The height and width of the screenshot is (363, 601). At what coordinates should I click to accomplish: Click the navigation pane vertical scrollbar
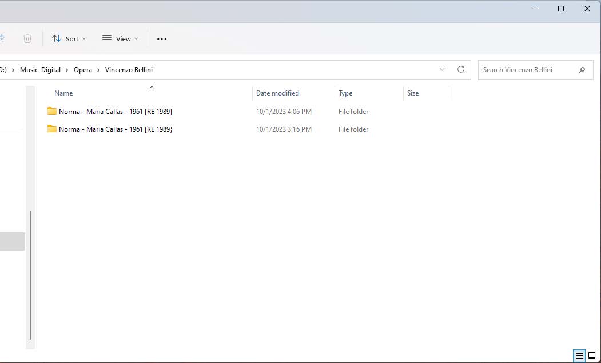point(30,275)
